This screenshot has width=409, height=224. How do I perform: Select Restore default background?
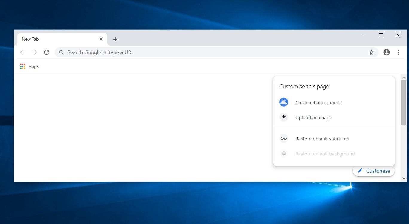pyautogui.click(x=334, y=154)
